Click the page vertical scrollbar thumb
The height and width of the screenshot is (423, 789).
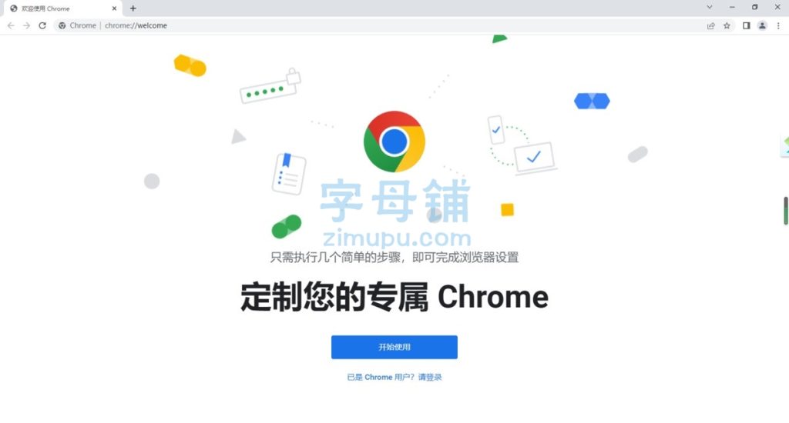click(x=785, y=211)
